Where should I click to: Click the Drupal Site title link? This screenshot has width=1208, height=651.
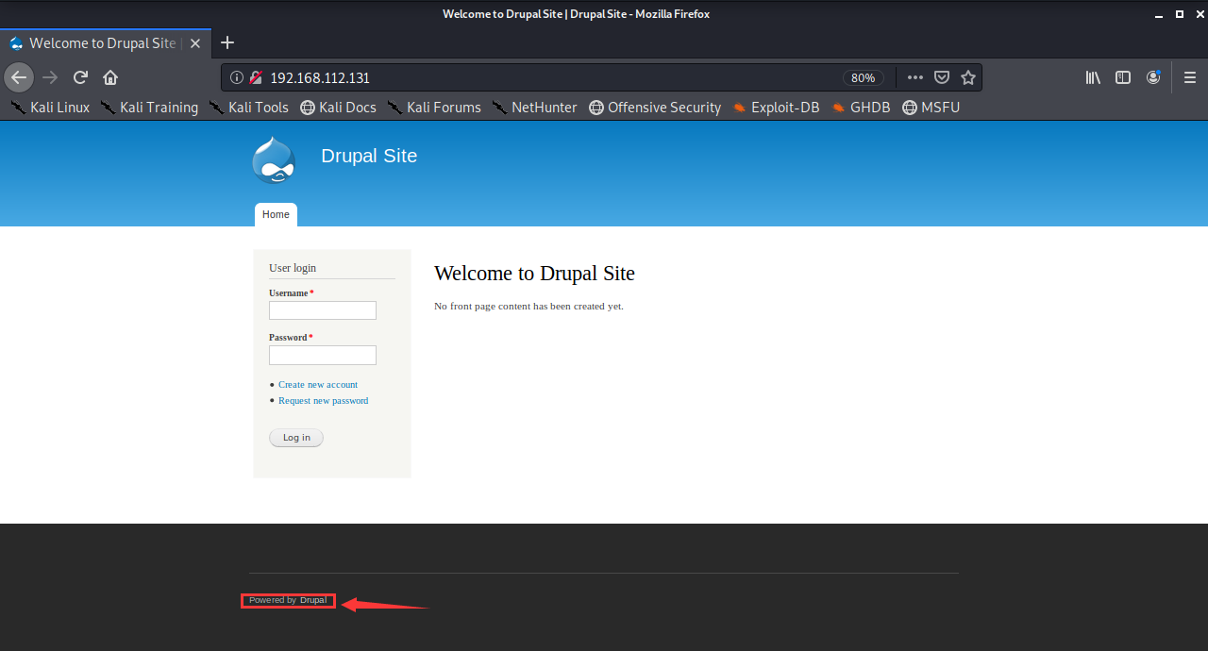click(x=369, y=156)
